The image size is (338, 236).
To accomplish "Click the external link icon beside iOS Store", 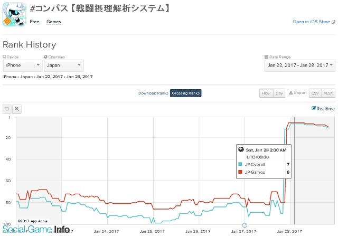I will tap(333, 22).
